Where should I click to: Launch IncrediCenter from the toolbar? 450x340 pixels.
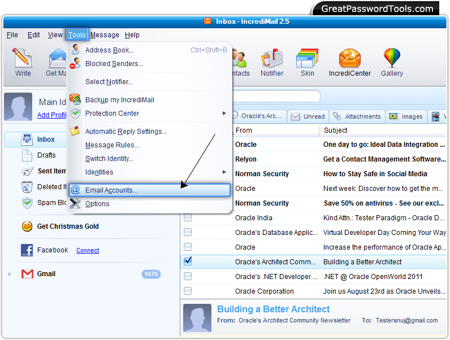click(x=350, y=58)
